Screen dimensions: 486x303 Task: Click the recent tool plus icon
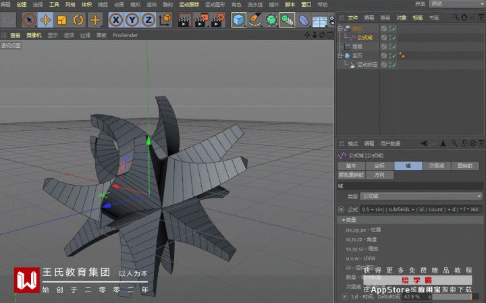(x=95, y=20)
